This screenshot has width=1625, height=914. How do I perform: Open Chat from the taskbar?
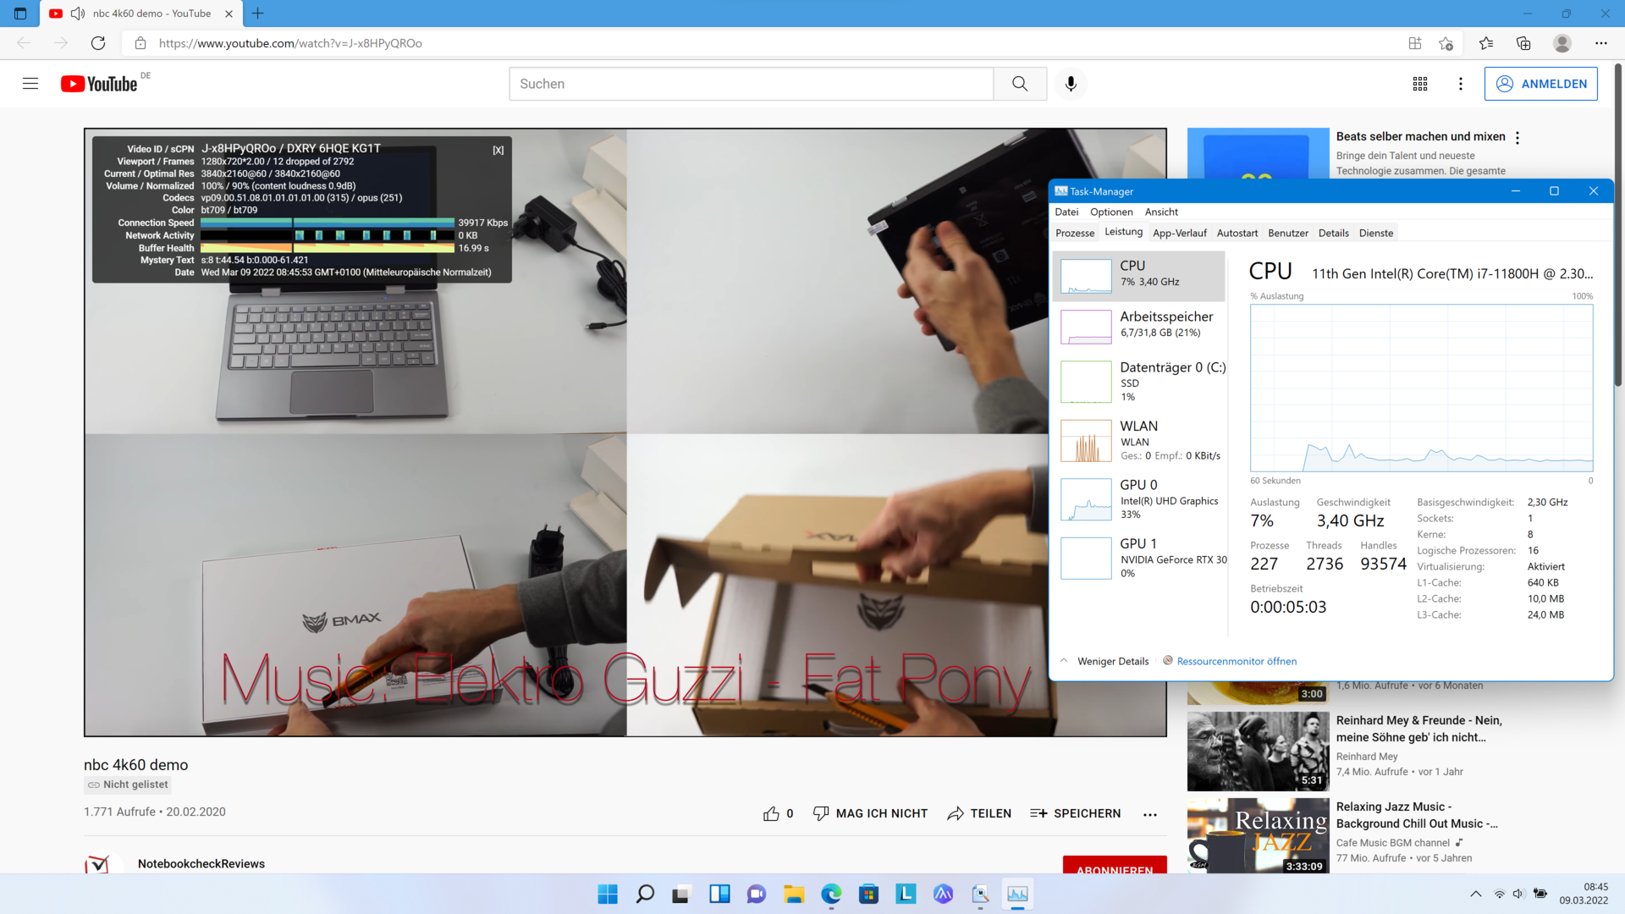pos(757,894)
